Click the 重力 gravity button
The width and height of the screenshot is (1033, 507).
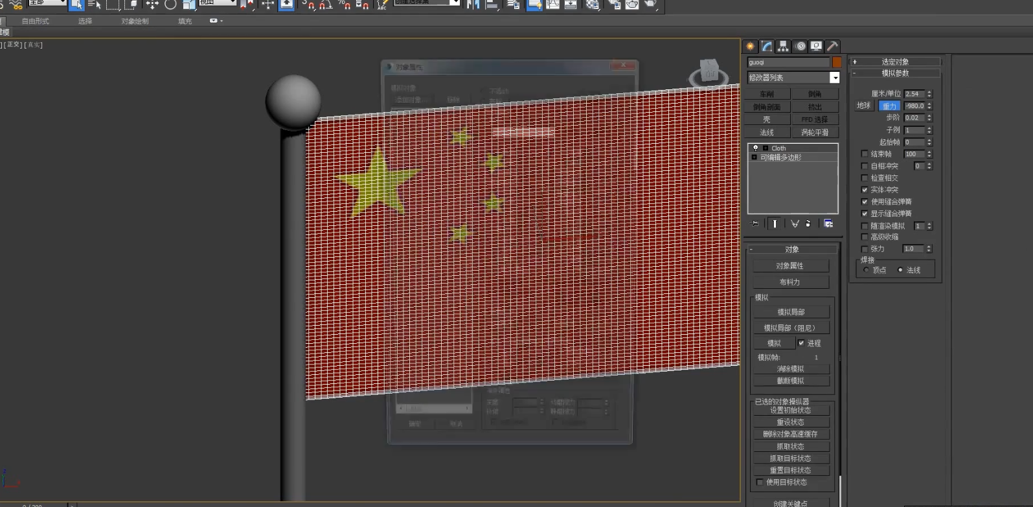889,106
